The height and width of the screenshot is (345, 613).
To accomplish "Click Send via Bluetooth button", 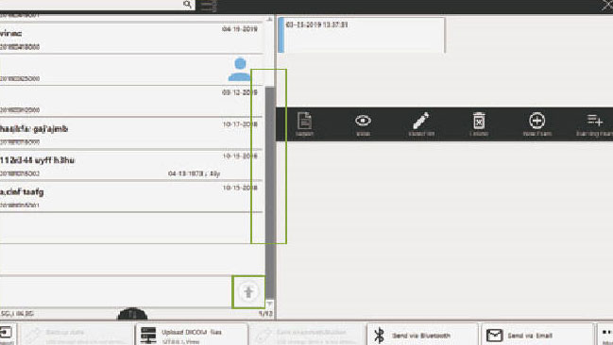I will (422, 335).
